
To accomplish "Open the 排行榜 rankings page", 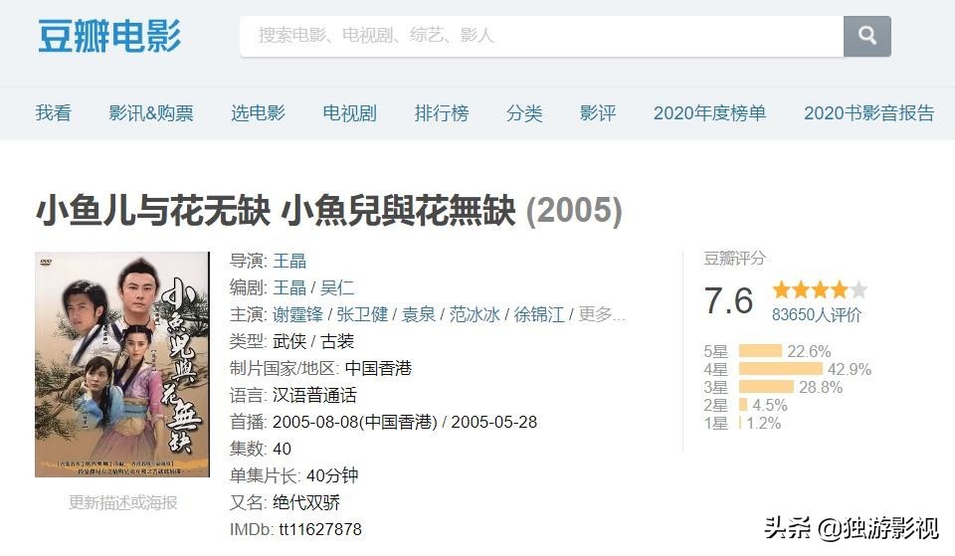I will pos(442,113).
